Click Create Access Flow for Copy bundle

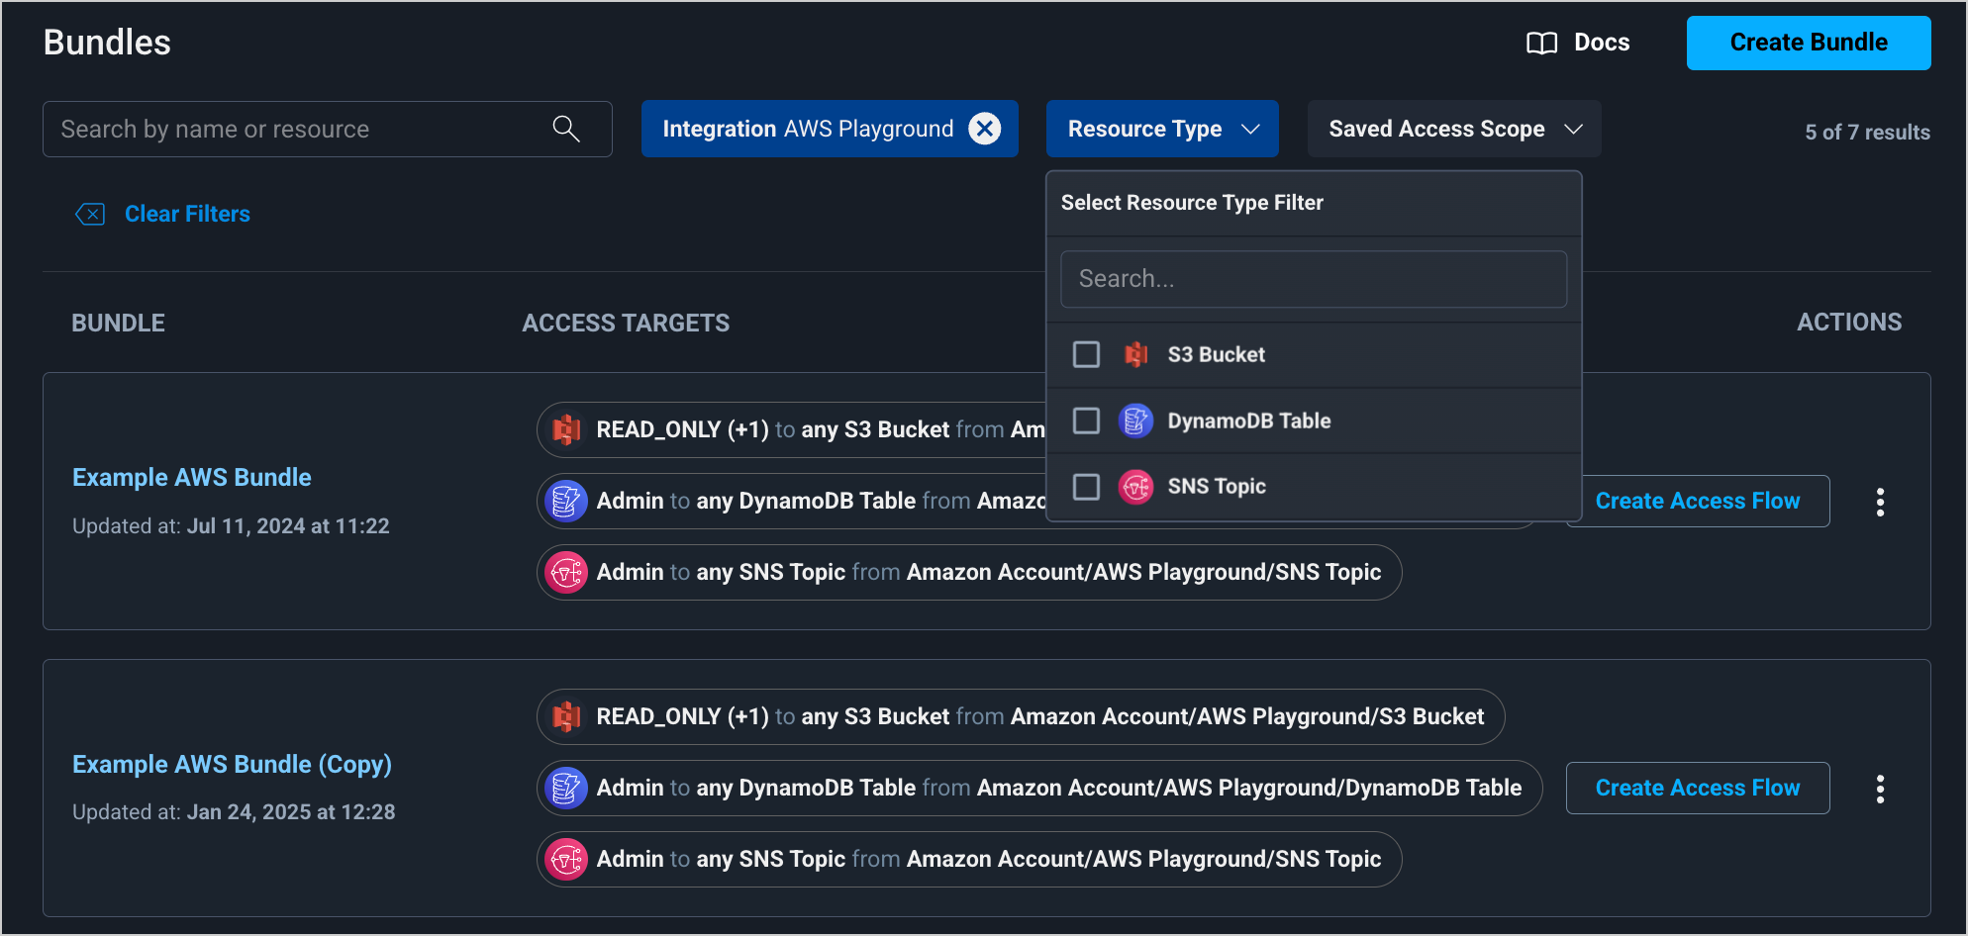pos(1697,788)
